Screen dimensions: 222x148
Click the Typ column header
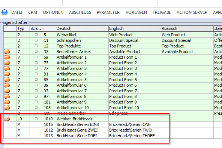point(23,28)
